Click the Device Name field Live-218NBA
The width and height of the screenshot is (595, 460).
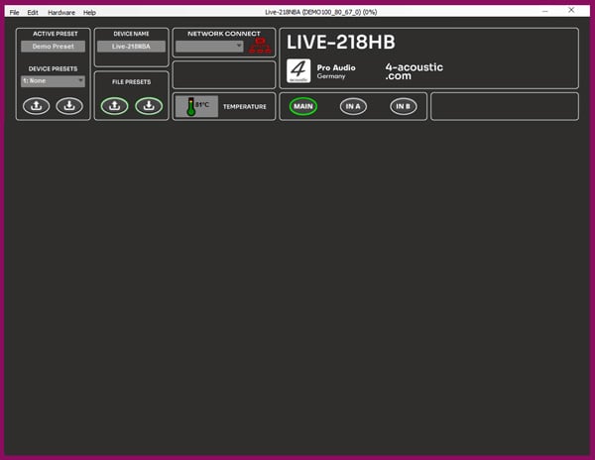(x=131, y=47)
